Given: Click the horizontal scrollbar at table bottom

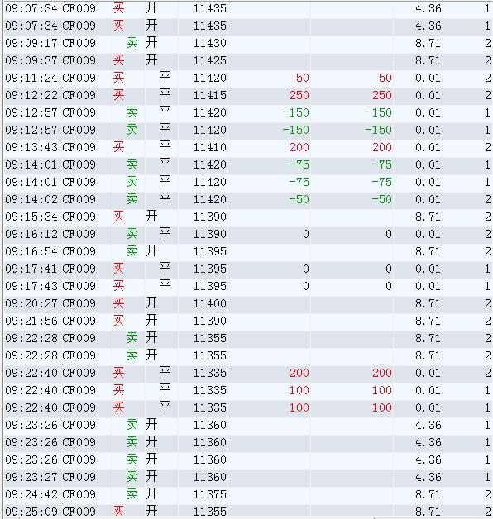Looking at the screenshot, I should 197,517.
